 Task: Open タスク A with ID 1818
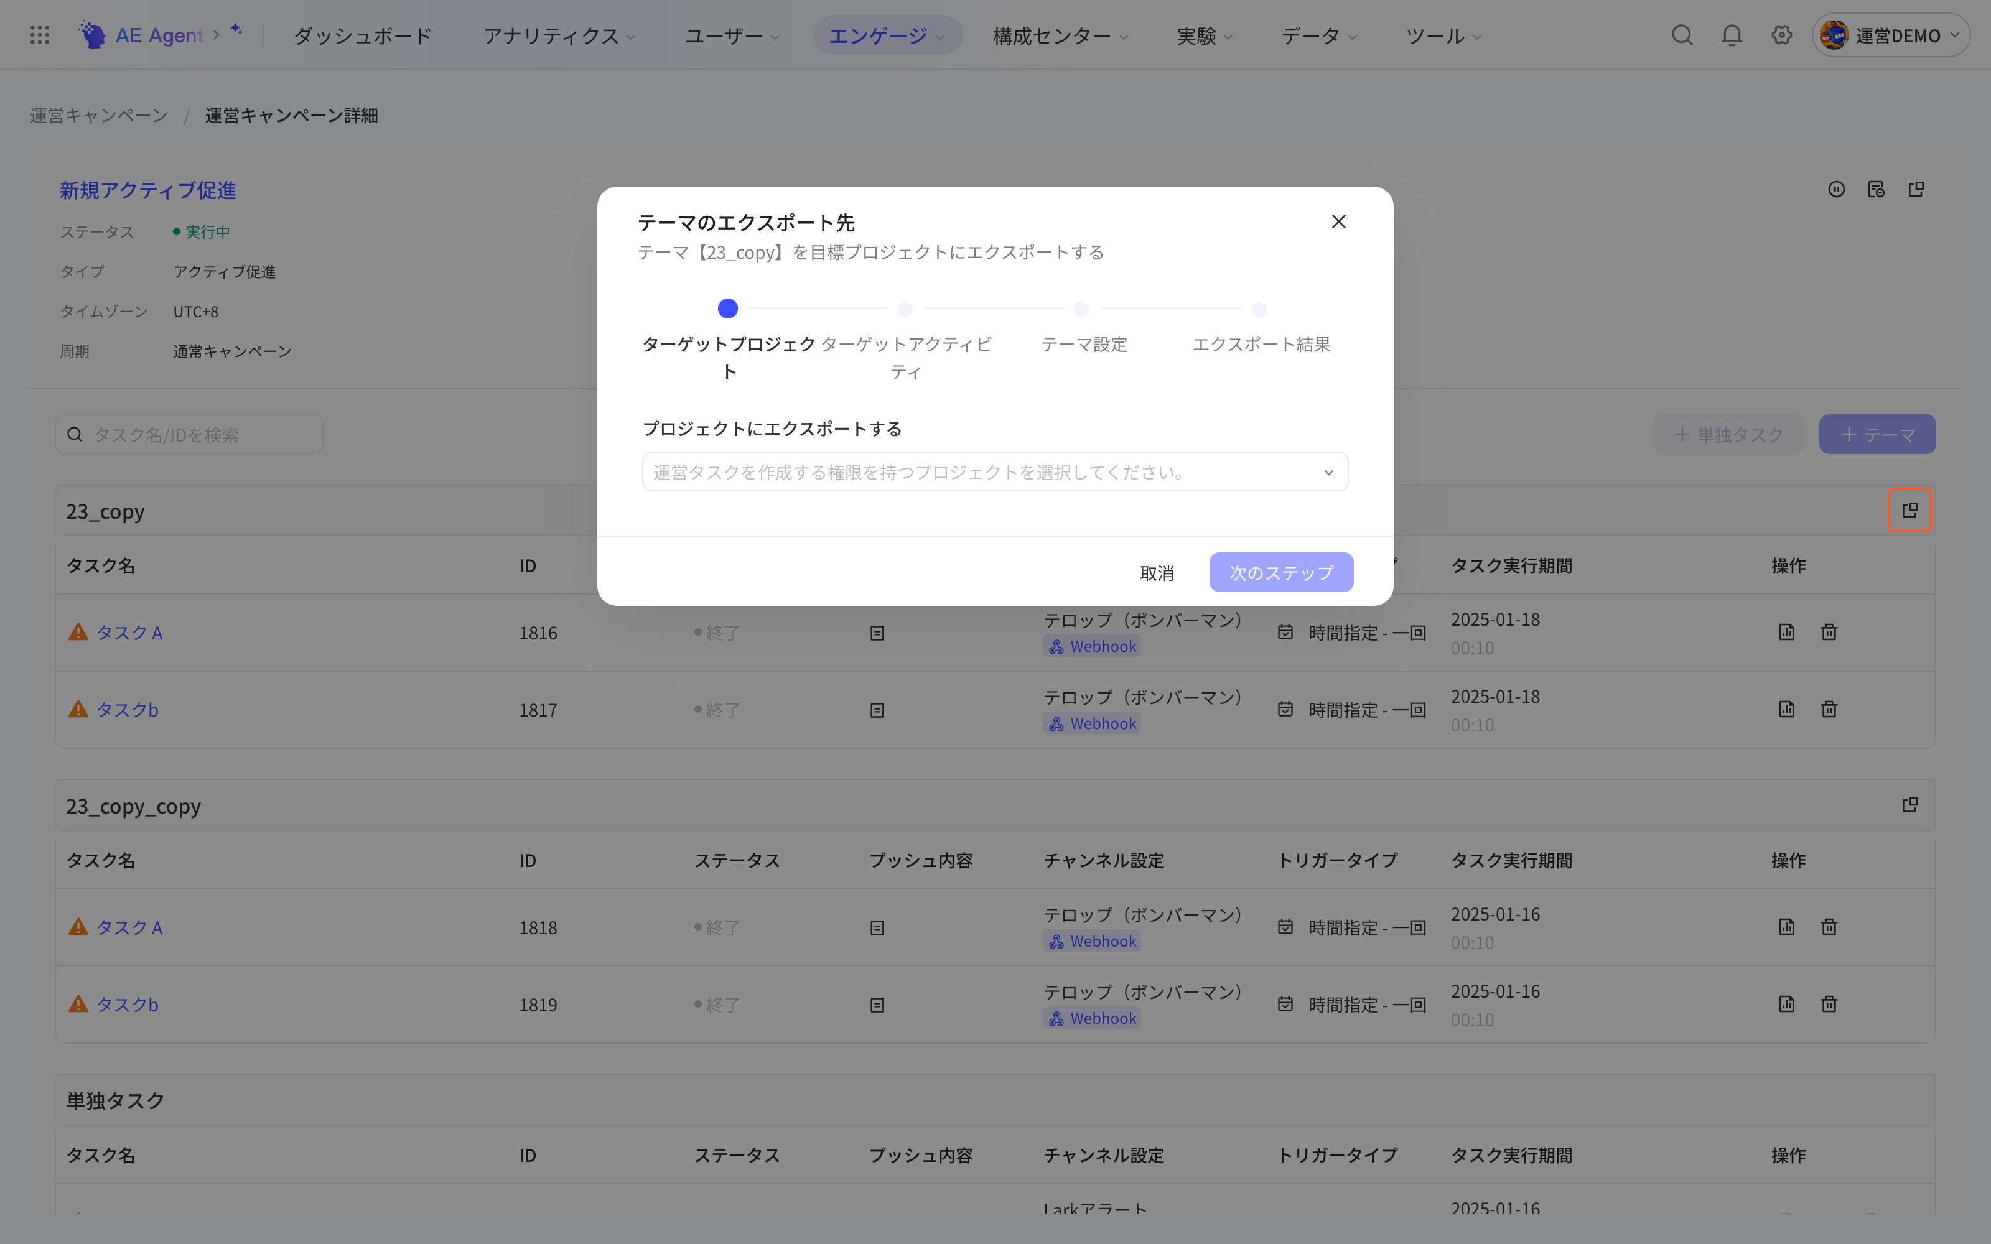129,927
